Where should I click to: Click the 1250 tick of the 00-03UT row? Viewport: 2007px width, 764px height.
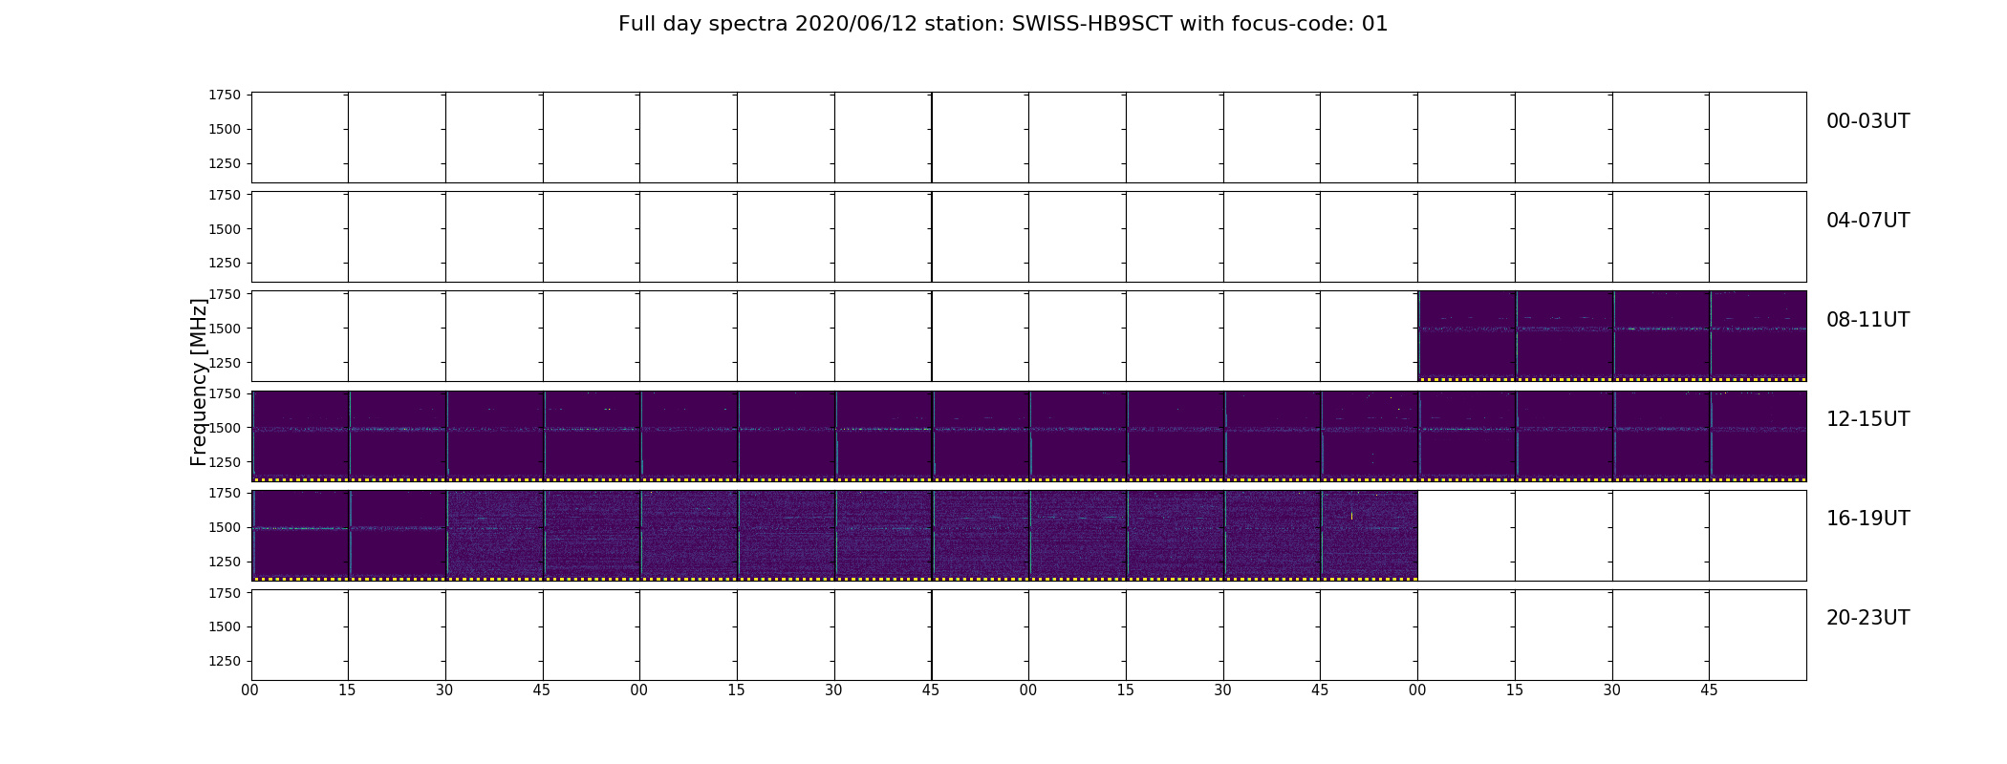224,163
